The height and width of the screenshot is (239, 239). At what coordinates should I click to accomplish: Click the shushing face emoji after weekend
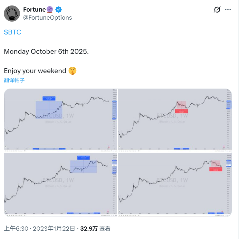click(x=73, y=71)
